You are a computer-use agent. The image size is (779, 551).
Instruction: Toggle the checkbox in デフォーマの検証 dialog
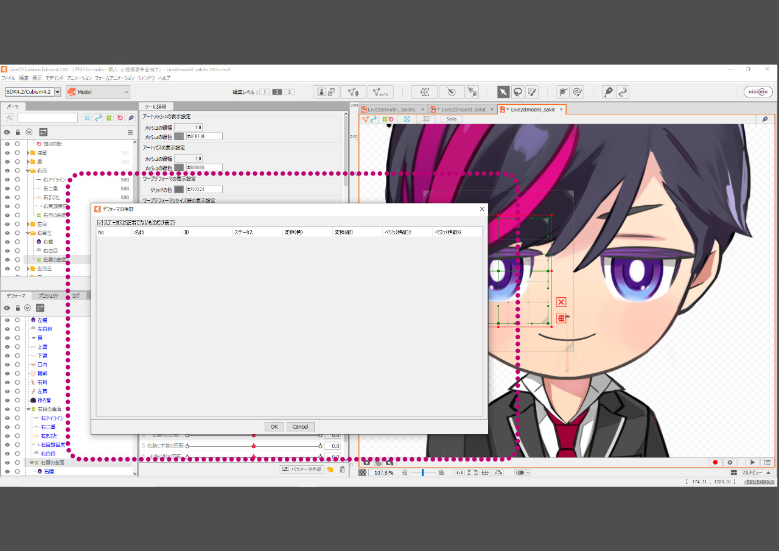100,222
